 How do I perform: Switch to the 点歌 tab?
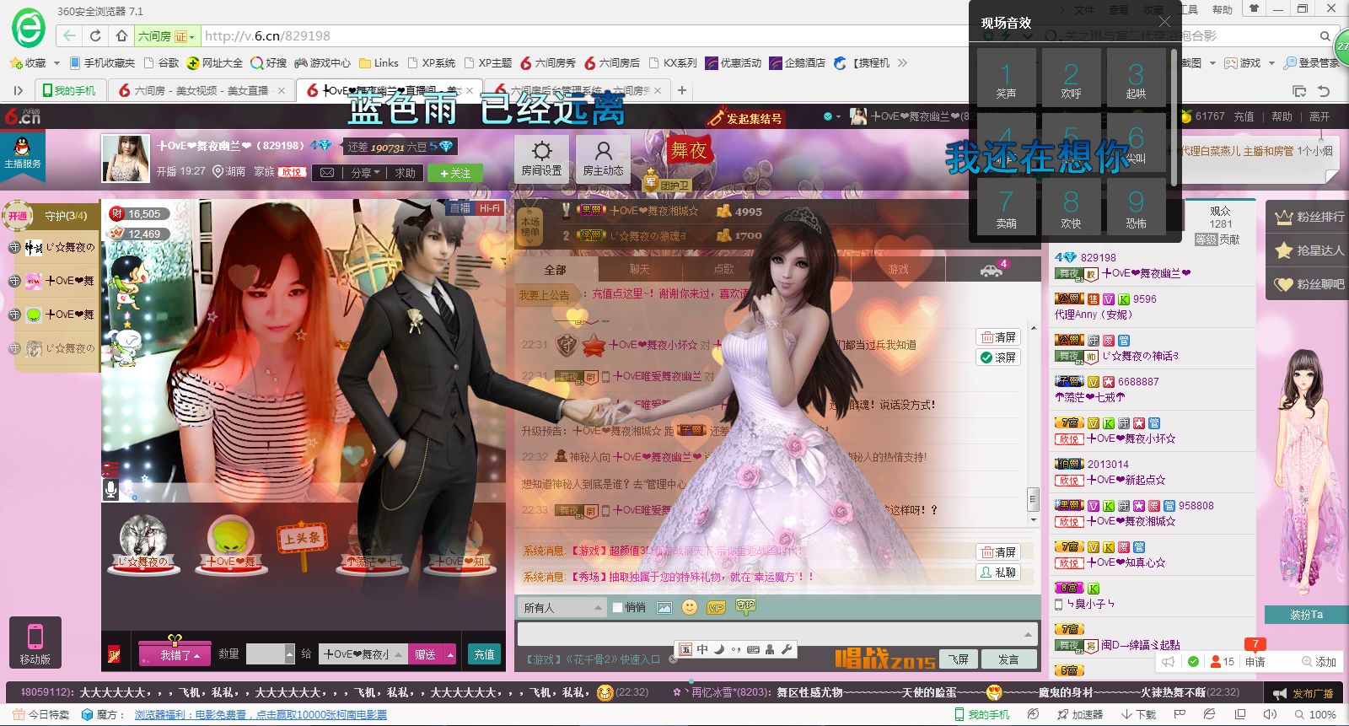tap(724, 270)
